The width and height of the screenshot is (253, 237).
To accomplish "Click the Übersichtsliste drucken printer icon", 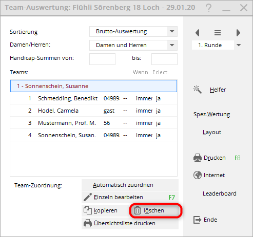I will [x=88, y=223].
